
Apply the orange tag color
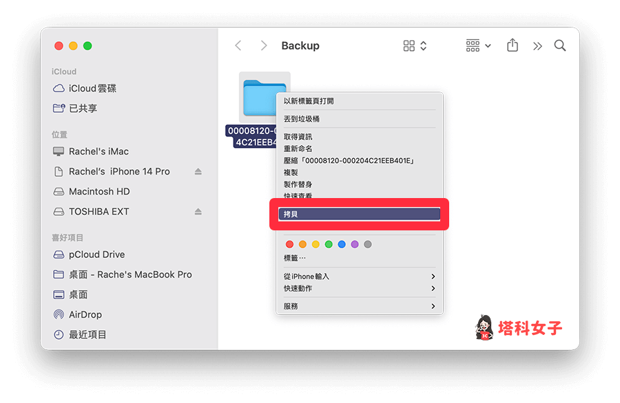tap(302, 244)
